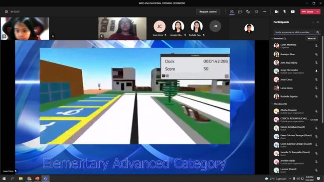Open More actions ellipsis menu
Image resolution: width=324 pixels, height=182 pixels.
264,12
